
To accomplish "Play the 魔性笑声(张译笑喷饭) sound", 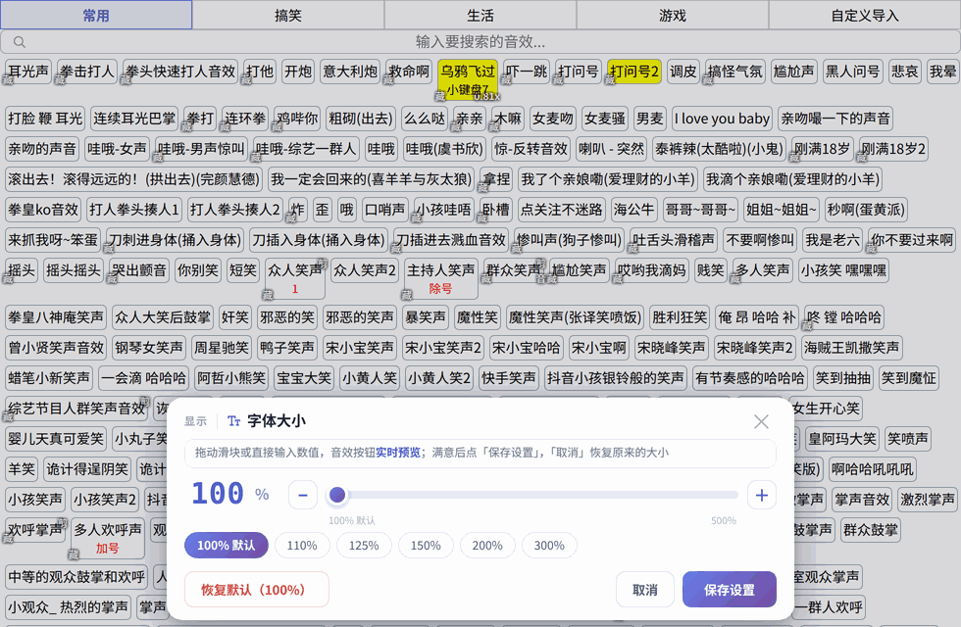I will tap(575, 317).
